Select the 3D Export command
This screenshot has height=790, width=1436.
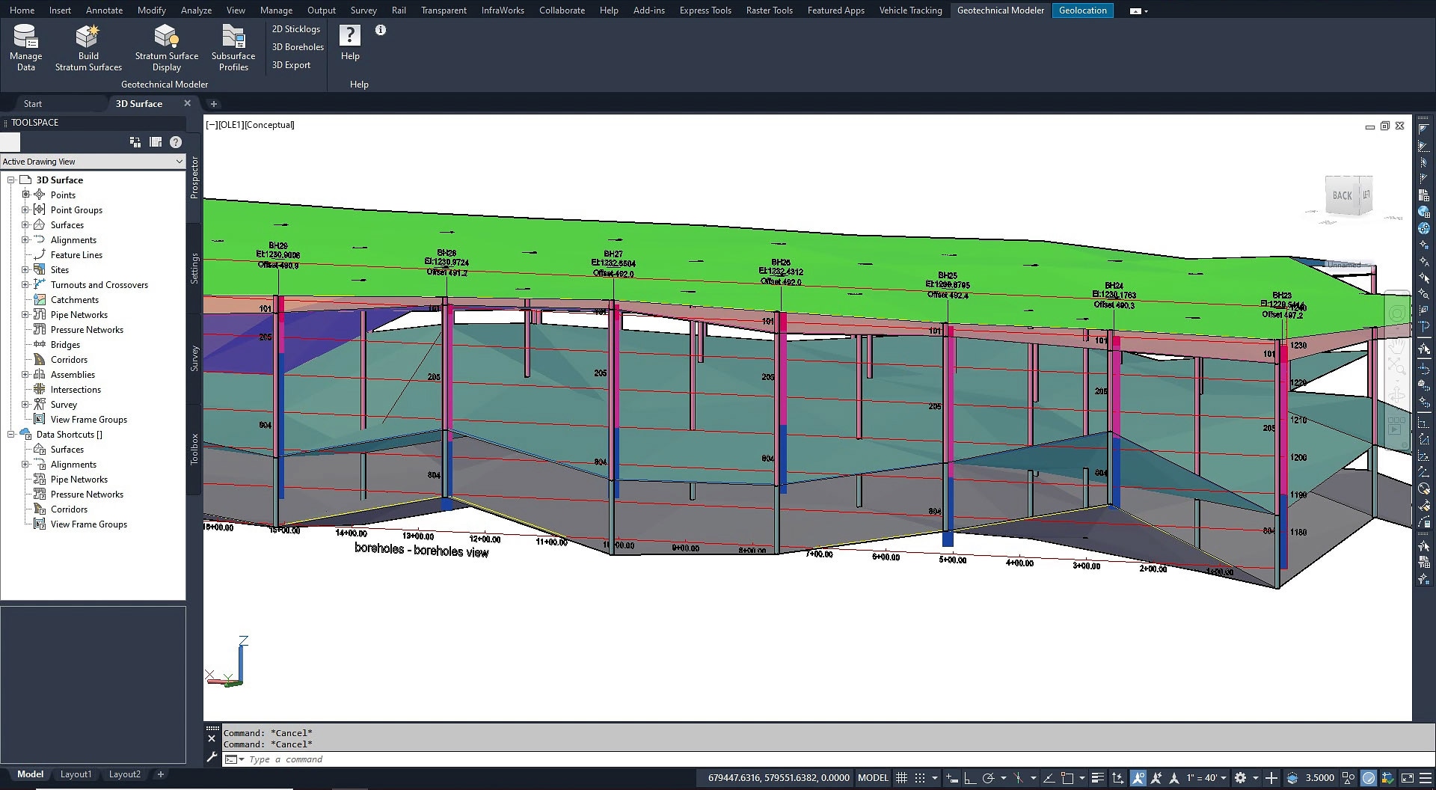click(x=291, y=64)
